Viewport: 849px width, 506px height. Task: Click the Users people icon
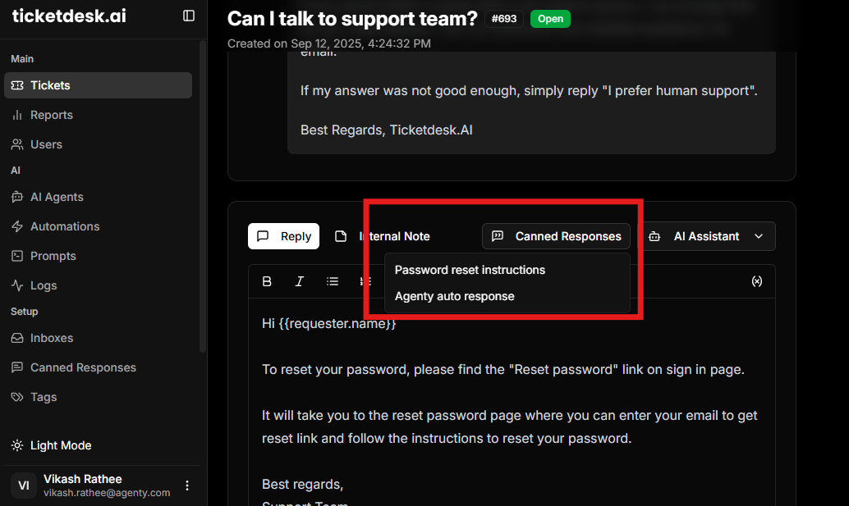(17, 144)
